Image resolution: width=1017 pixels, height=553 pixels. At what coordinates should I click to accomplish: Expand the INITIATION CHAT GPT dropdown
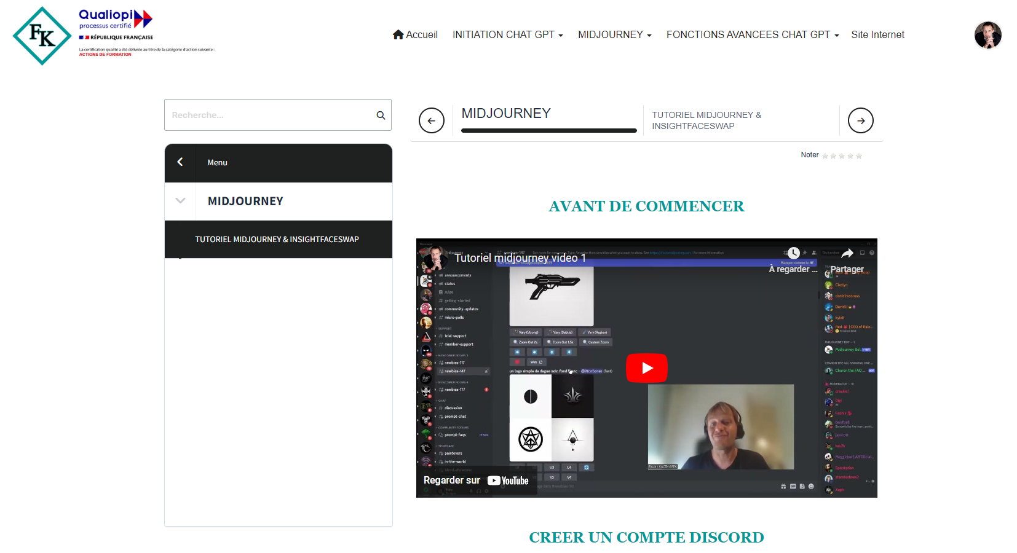(507, 35)
